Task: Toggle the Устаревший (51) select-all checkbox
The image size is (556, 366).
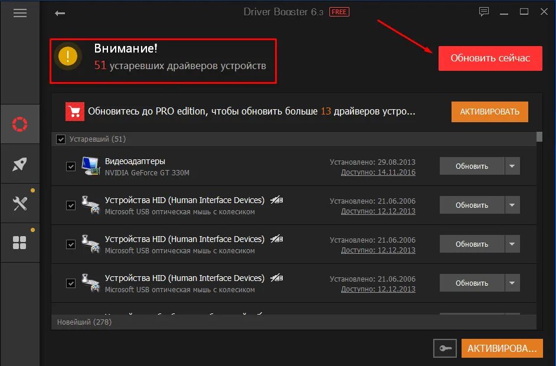Action: (x=61, y=139)
